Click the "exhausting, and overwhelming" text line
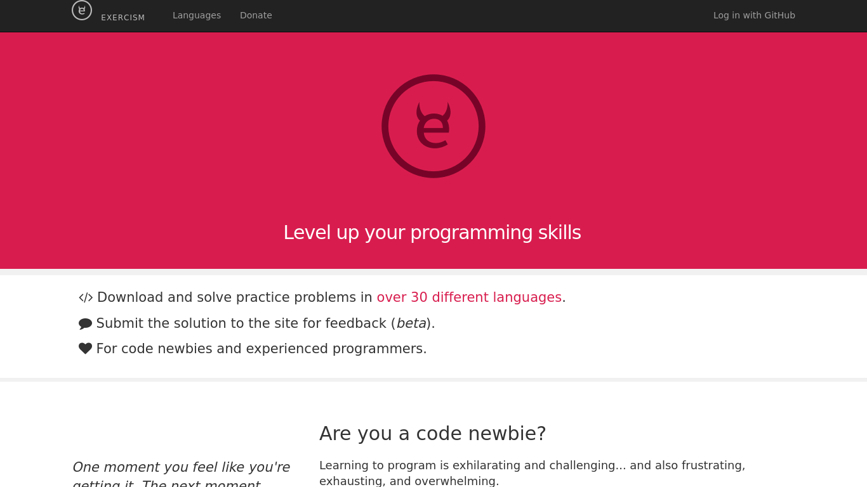Viewport: 867px width, 487px height. click(409, 481)
